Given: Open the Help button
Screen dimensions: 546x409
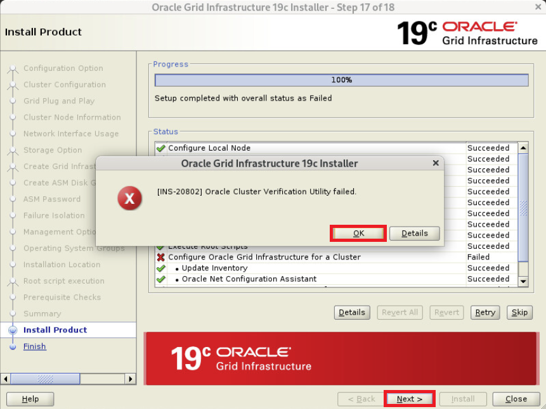Looking at the screenshot, I should coord(30,399).
